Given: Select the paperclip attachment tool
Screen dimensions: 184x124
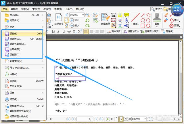Looking at the screenshot, I should tap(126, 20).
